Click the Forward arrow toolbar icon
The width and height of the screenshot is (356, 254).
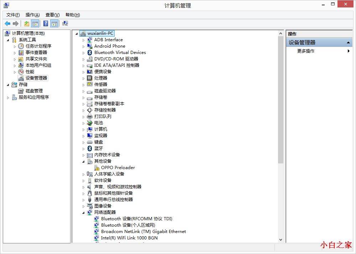pyautogui.click(x=15, y=23)
